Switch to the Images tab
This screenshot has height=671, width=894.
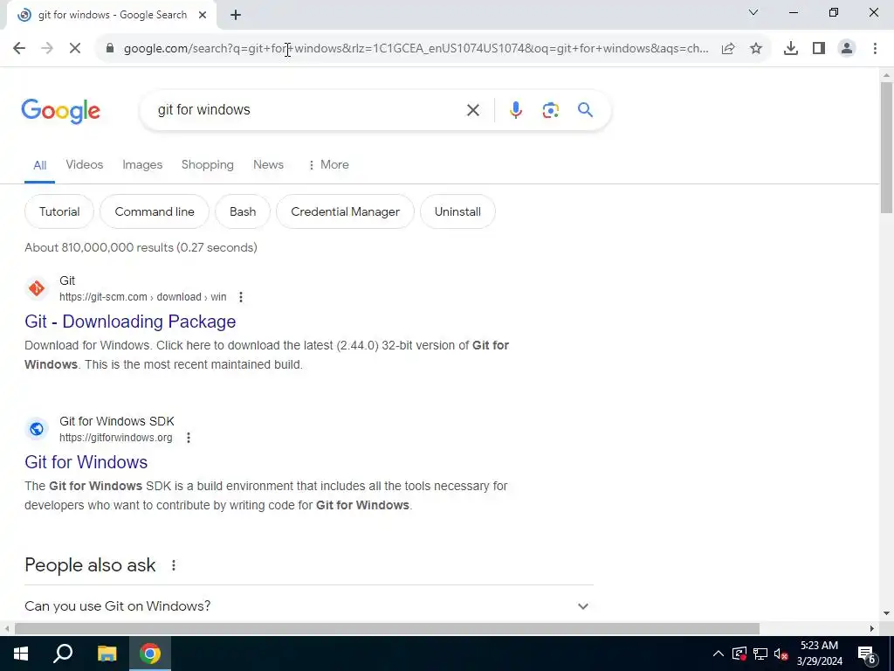pos(142,164)
